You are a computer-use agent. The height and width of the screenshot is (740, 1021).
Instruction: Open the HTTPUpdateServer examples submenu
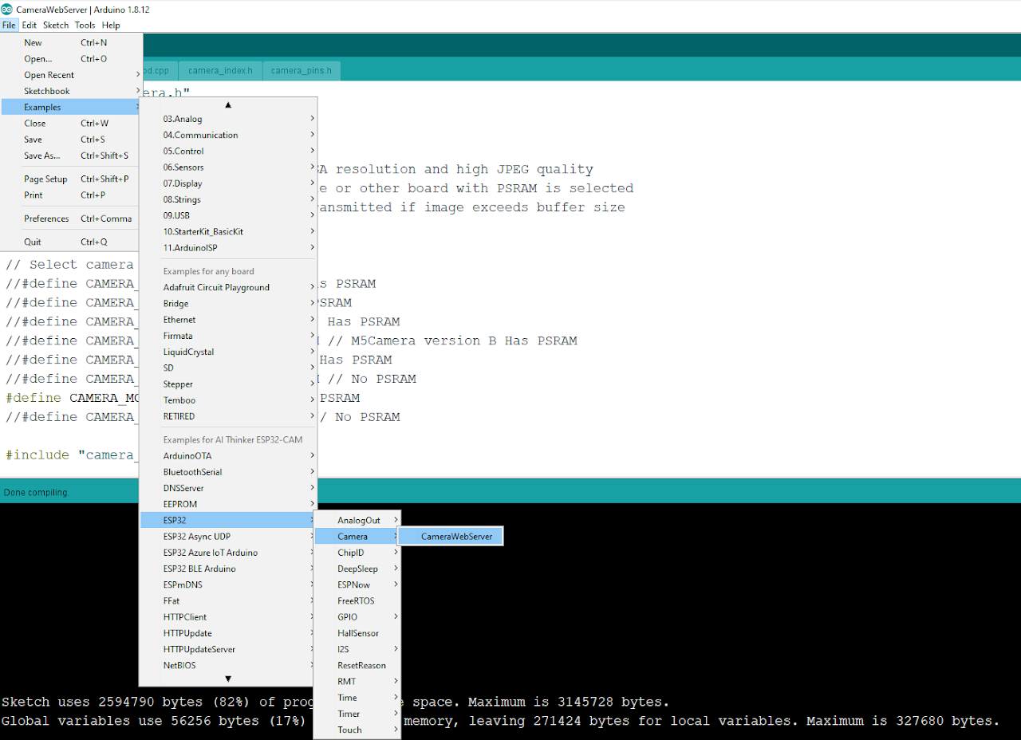(228, 649)
